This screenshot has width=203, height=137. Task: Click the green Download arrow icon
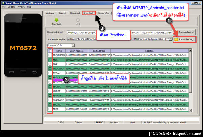click(x=56, y=20)
